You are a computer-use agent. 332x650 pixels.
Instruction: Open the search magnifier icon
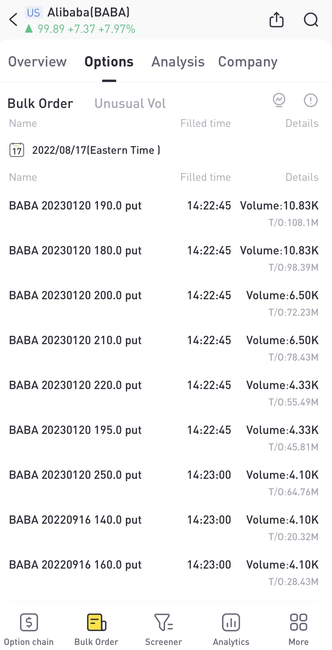point(311,20)
